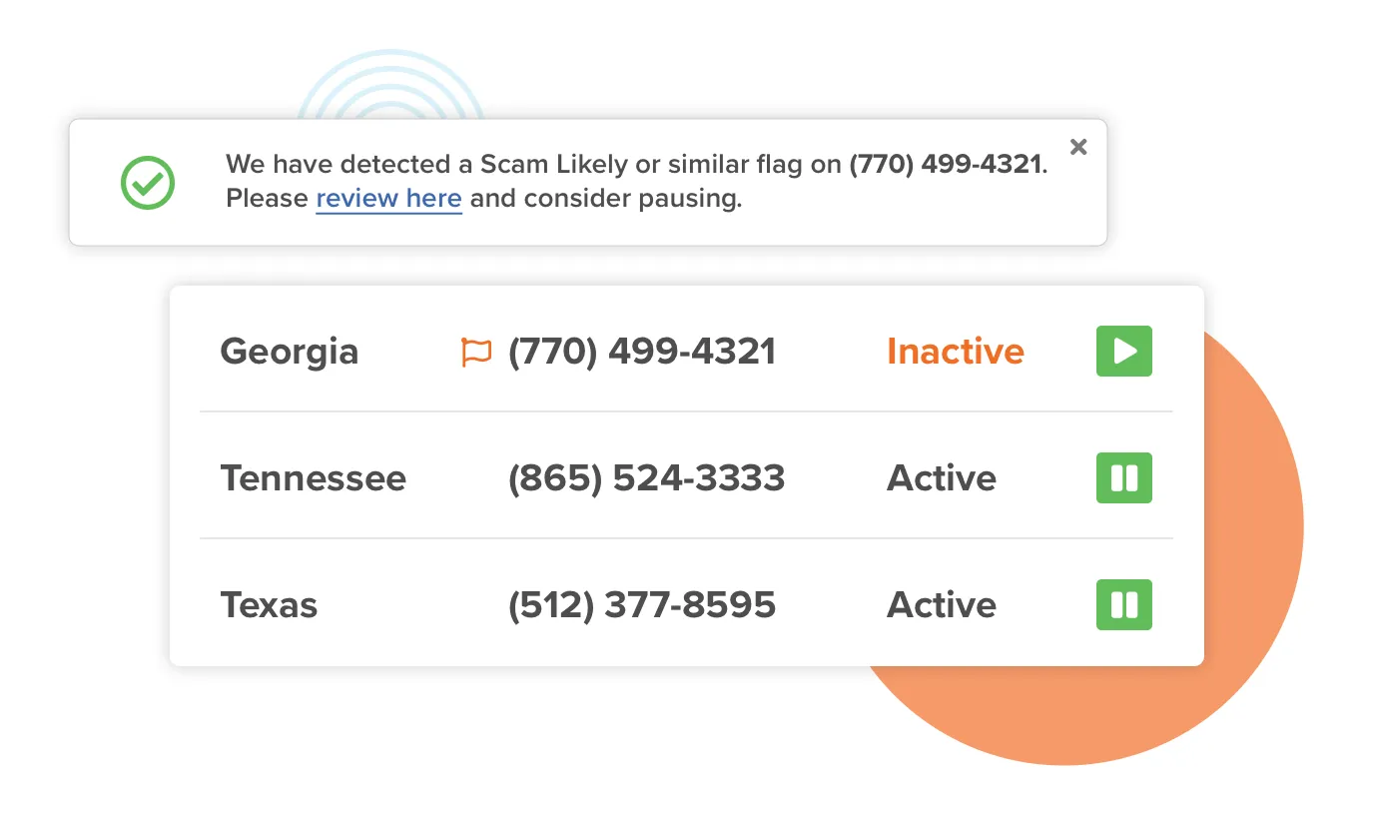Click the phone number (770) 499-4321 in the banner
1373x814 pixels.
[x=947, y=164]
